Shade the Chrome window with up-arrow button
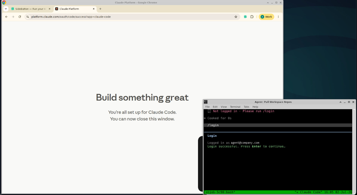 (268, 3)
